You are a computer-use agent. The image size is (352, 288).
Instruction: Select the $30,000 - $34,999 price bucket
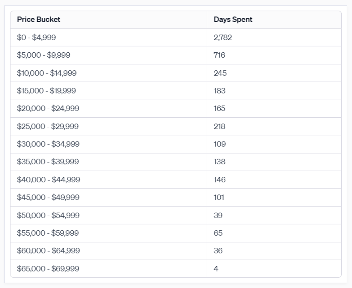[48, 144]
